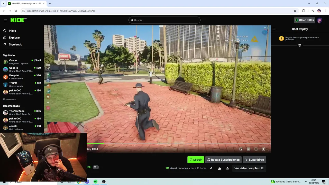The height and width of the screenshot is (185, 329).
Task: Click the Goes_x avatar icon
Action: [5, 69]
